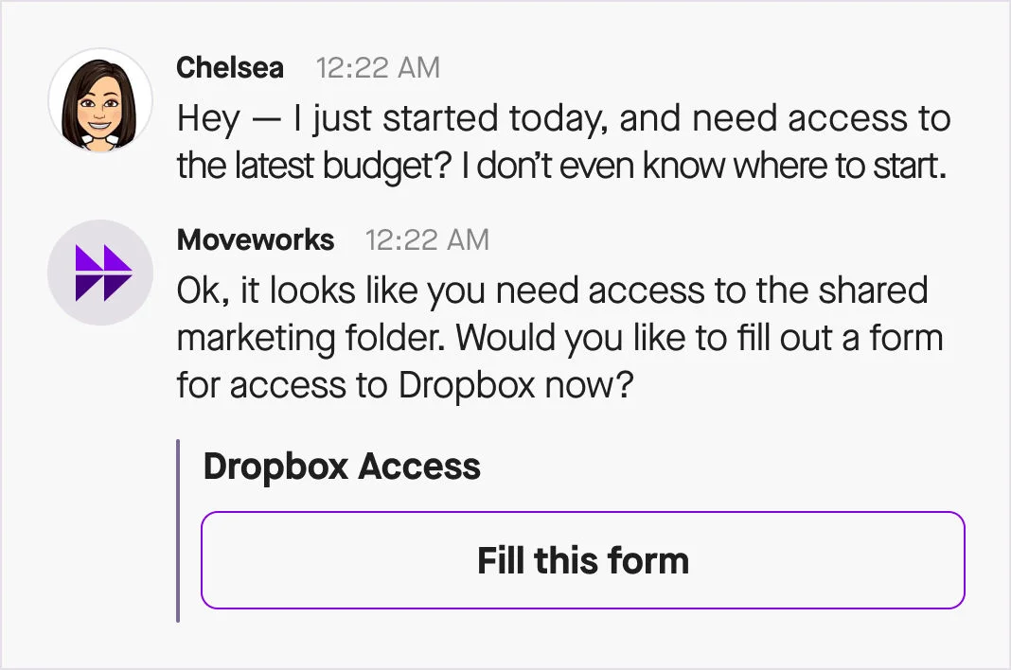Open the Moveworks sender name
Screen dimensions: 1011x670
[x=256, y=240]
